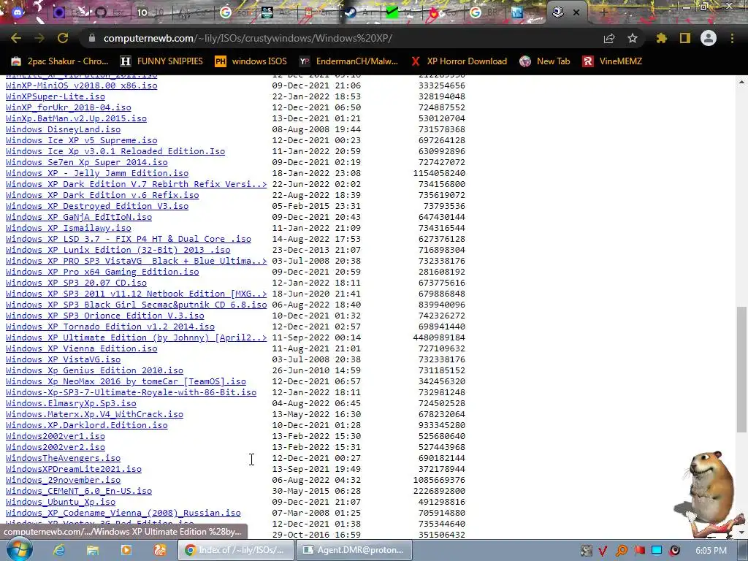This screenshot has height=561, width=748.
Task: Open Windows_XP_VistaVG.iso link
Action: tap(63, 359)
